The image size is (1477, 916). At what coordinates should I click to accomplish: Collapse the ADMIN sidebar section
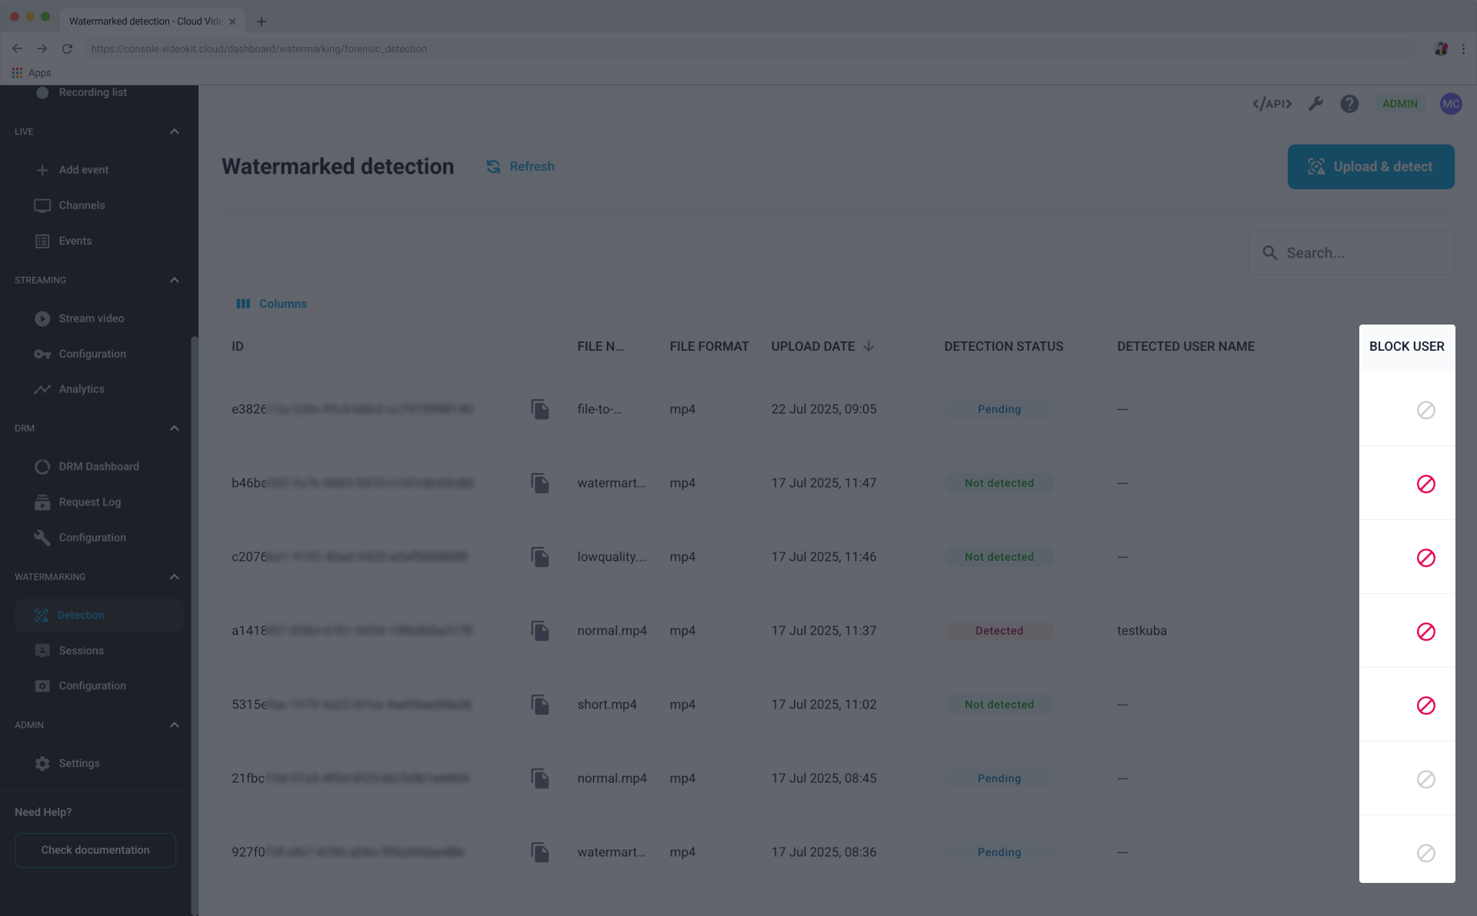click(x=174, y=725)
